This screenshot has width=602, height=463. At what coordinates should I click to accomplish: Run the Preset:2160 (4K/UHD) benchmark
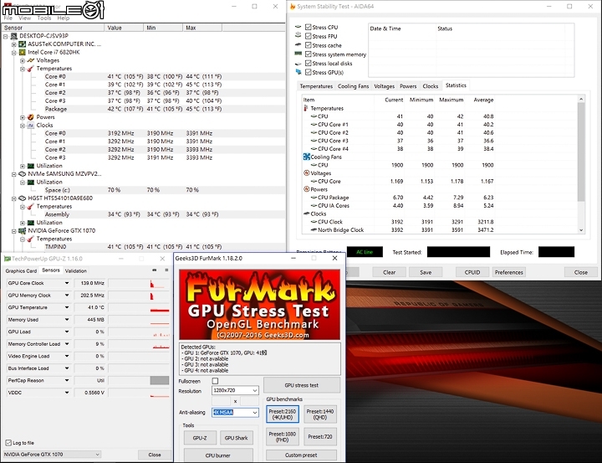pyautogui.click(x=283, y=414)
